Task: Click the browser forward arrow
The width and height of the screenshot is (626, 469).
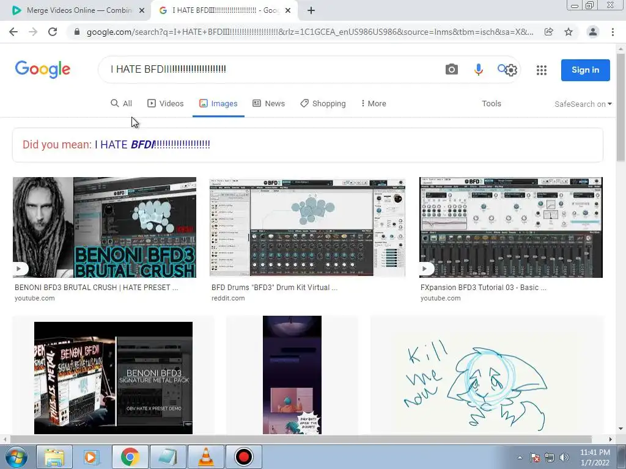Action: pos(33,32)
